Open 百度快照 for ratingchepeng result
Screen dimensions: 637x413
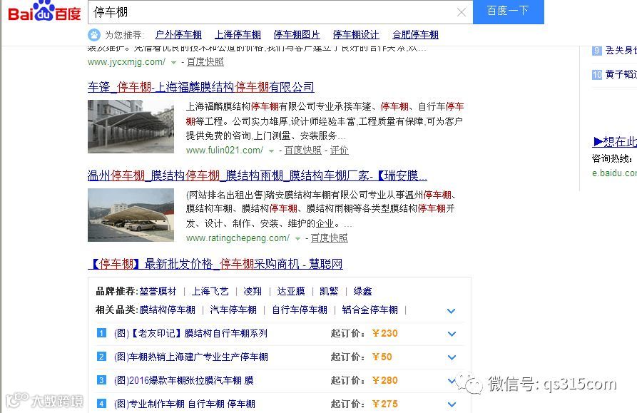[329, 238]
